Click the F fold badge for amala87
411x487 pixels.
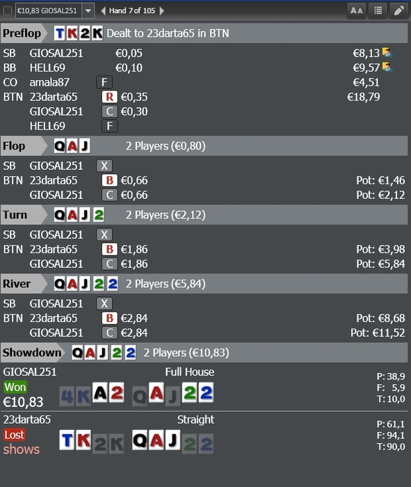104,82
